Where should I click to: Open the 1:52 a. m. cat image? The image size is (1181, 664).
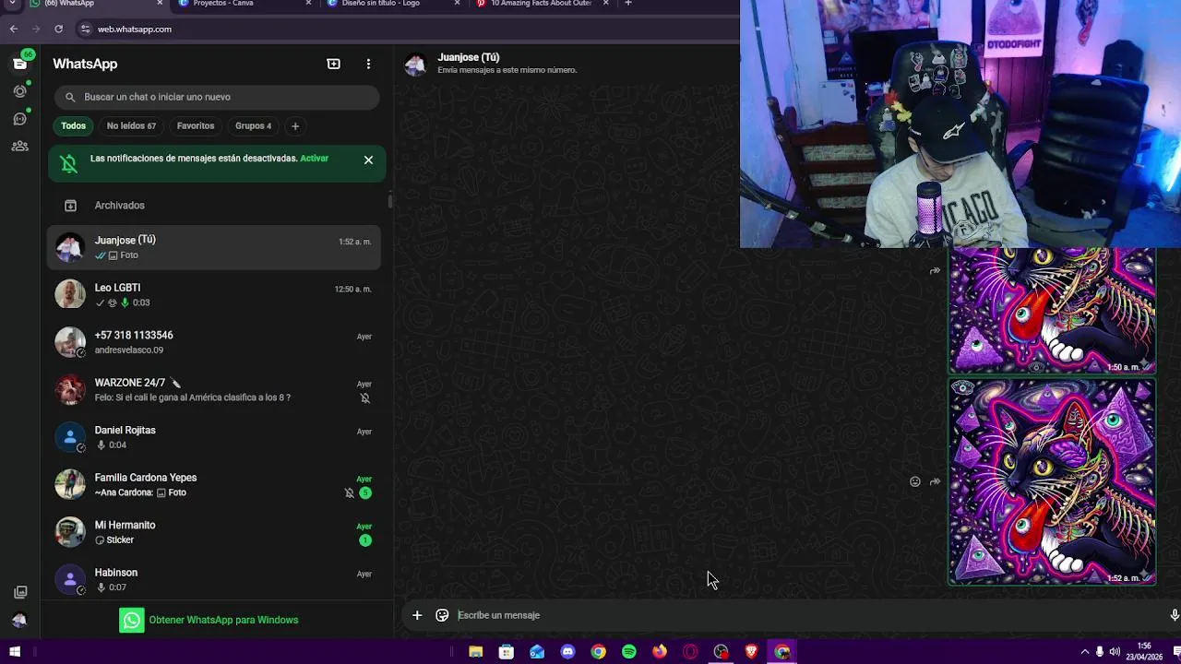coord(1052,482)
